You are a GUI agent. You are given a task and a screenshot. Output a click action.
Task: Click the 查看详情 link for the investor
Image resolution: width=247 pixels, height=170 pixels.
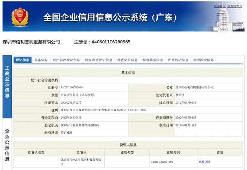[204, 162]
